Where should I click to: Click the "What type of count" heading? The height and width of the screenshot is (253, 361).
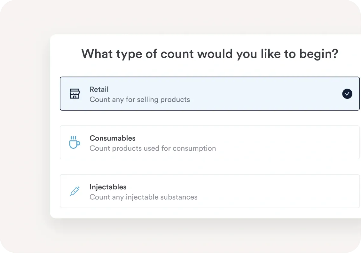pyautogui.click(x=209, y=54)
